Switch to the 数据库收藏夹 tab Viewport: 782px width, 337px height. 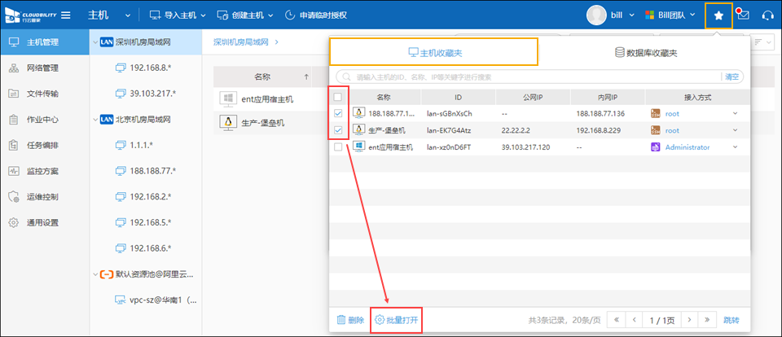click(645, 53)
